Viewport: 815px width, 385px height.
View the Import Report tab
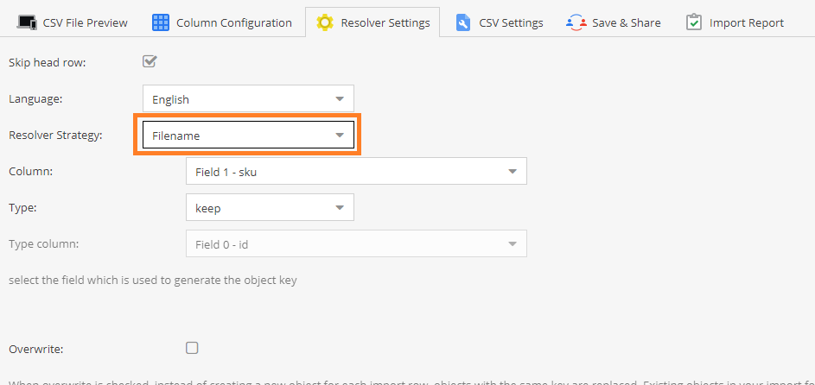tap(735, 22)
